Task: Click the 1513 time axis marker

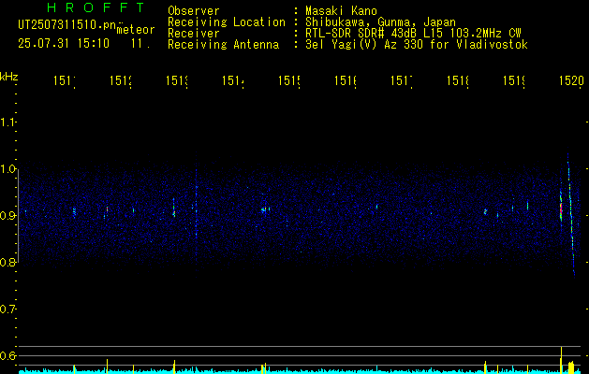Action: tap(177, 80)
